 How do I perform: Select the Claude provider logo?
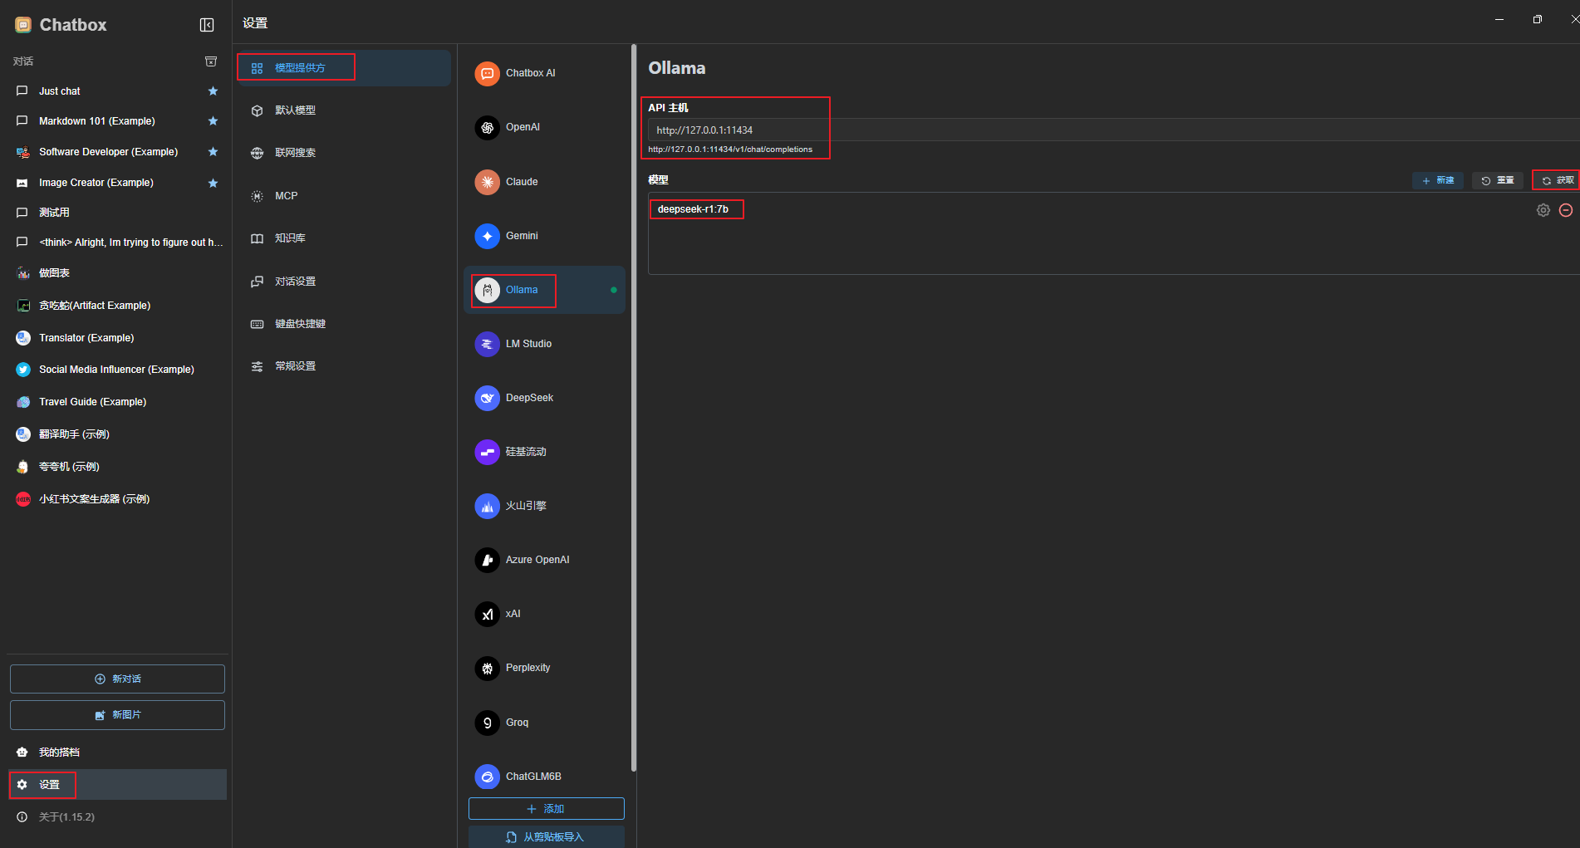488,182
